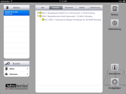The height and width of the screenshot is (94, 126).
Task: Click the Suche magnifier icon
Action: click(7, 63)
